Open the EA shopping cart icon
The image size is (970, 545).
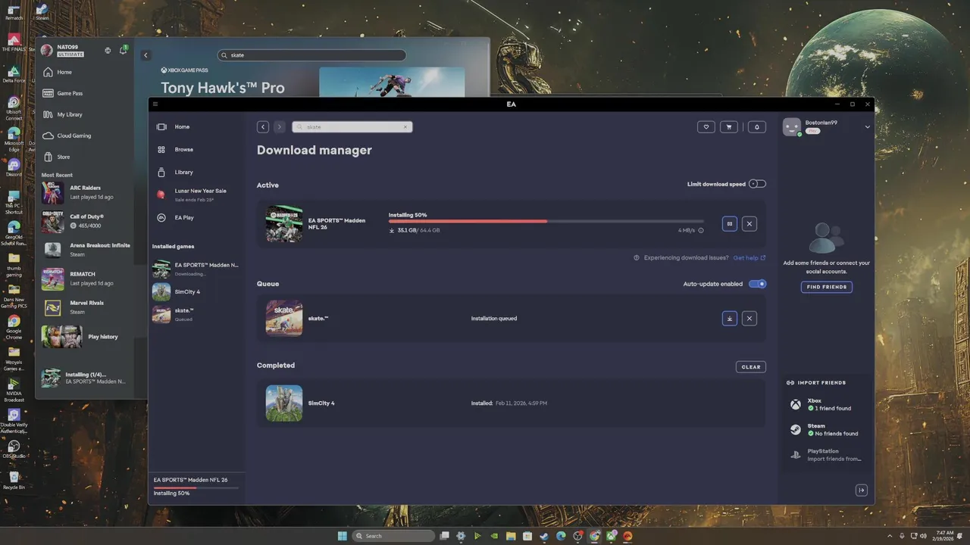(729, 127)
